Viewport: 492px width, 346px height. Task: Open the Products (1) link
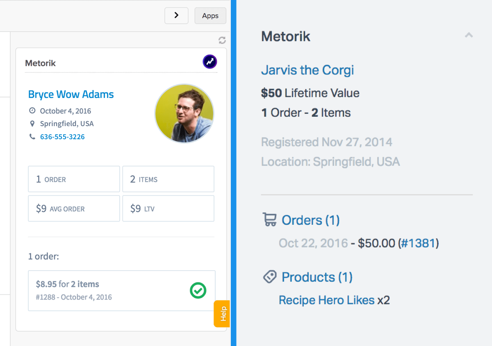click(317, 277)
